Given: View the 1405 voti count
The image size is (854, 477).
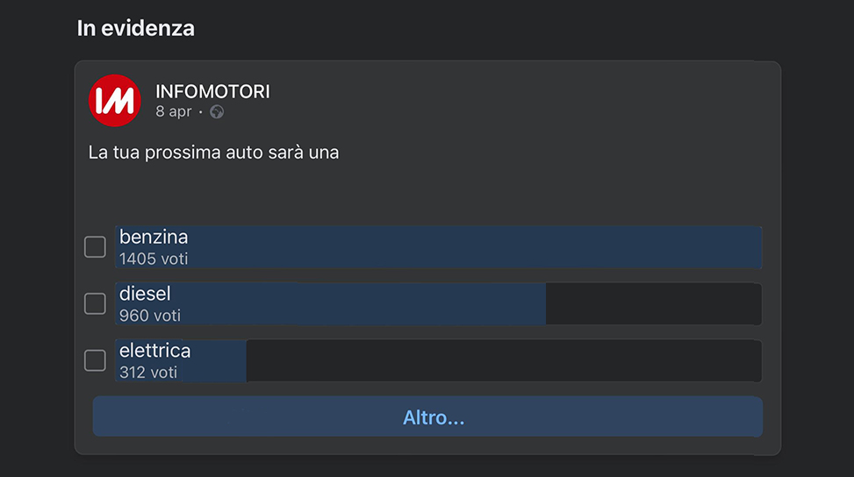Looking at the screenshot, I should click(154, 259).
